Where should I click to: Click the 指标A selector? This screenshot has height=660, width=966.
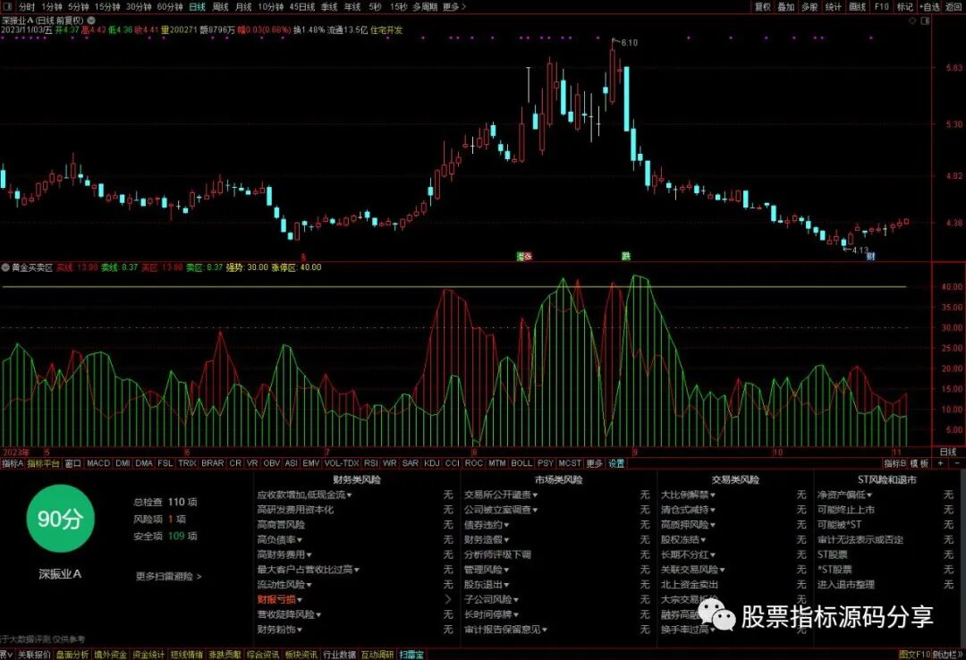point(13,462)
